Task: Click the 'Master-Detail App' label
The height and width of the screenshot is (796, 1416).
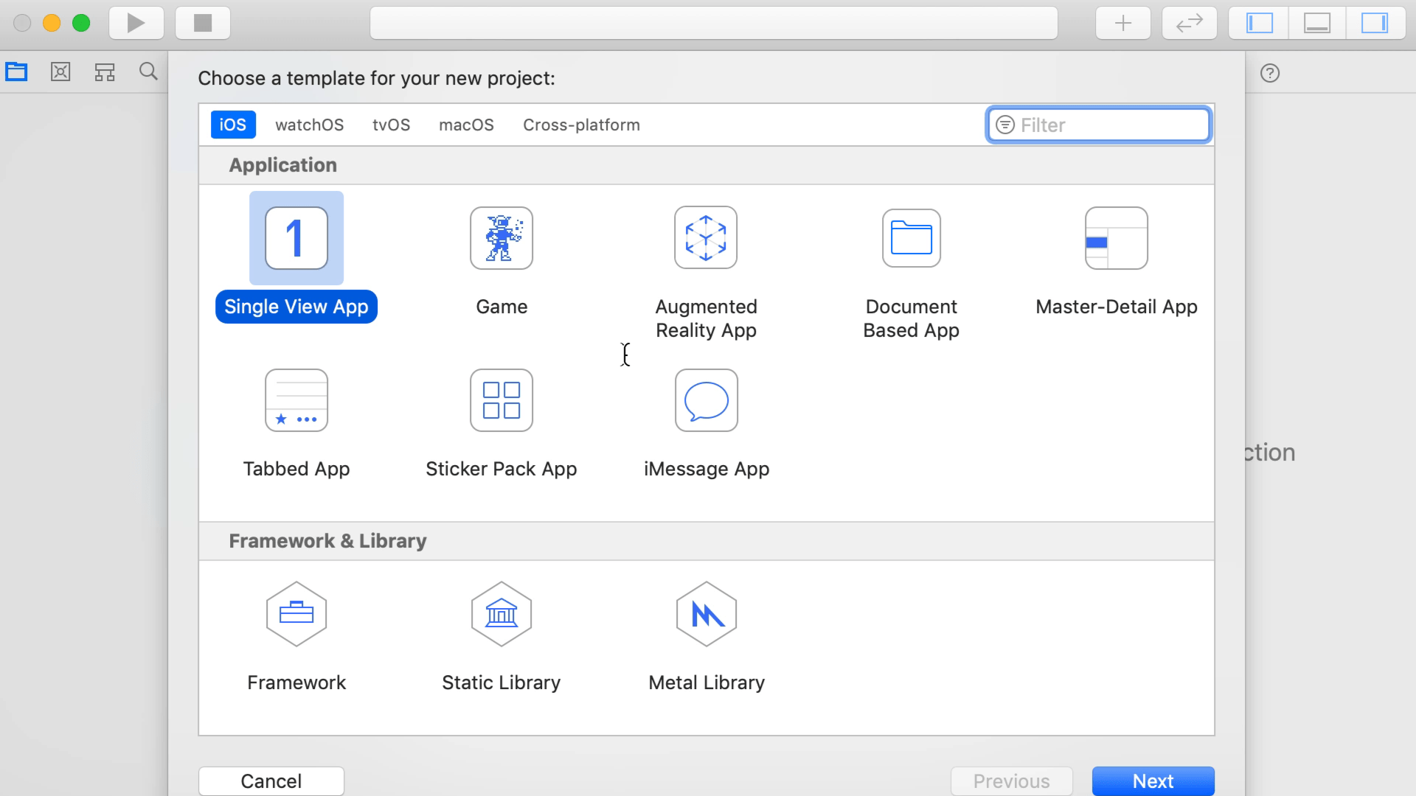Action: (x=1117, y=307)
